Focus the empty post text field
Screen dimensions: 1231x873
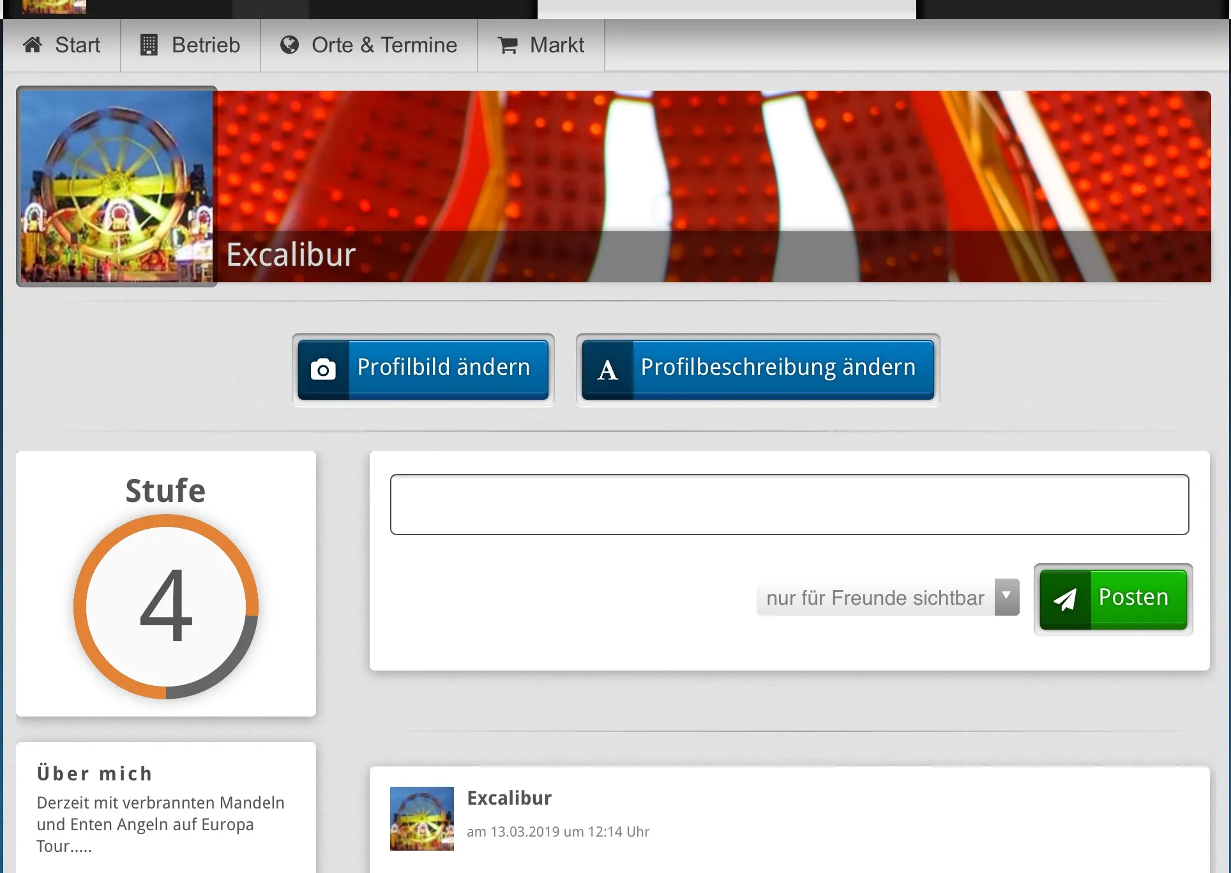pyautogui.click(x=789, y=505)
